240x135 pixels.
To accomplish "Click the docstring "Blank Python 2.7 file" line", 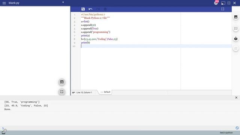I will tap(95, 18).
